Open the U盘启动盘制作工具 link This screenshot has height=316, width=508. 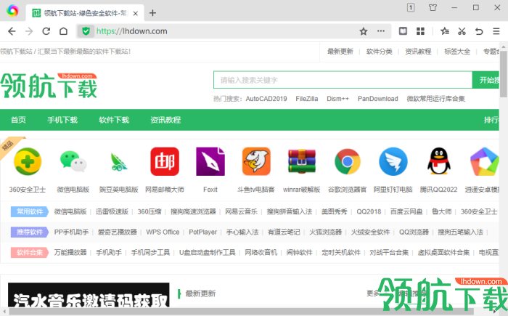point(208,252)
